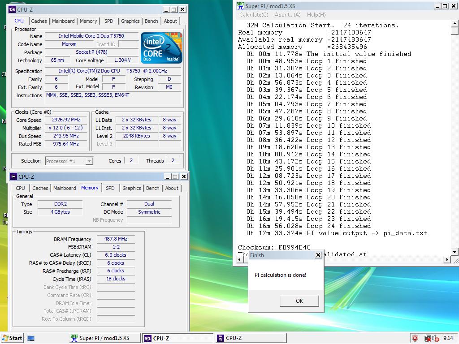
Task: Click 'PI value output -> pi_data.txt' line
Action: click(337, 233)
